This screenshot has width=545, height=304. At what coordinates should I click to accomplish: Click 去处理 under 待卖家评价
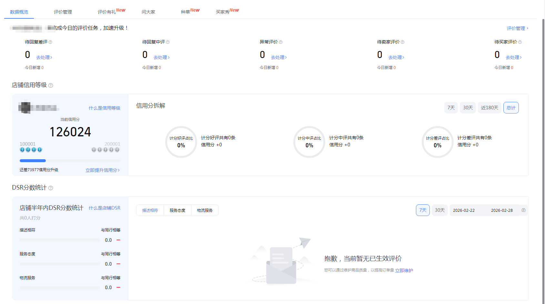pyautogui.click(x=396, y=57)
